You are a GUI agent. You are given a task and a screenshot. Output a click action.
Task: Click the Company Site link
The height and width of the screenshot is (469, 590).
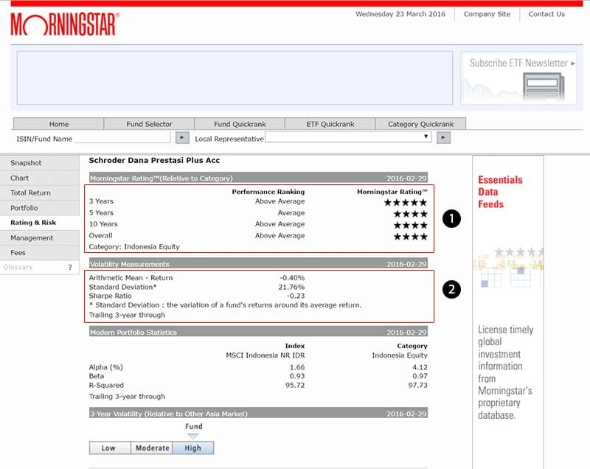pos(487,14)
